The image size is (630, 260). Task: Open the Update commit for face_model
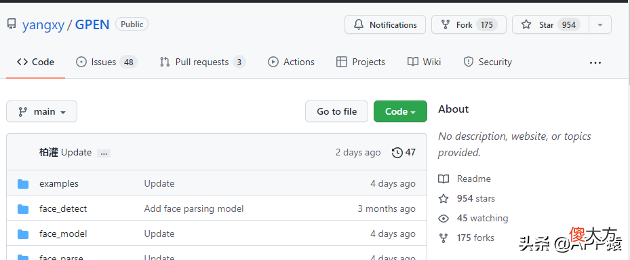click(159, 234)
